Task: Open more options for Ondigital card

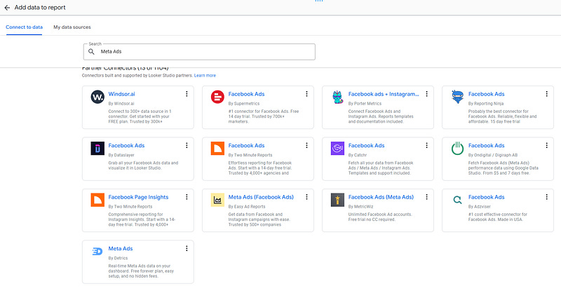Action: (547, 145)
